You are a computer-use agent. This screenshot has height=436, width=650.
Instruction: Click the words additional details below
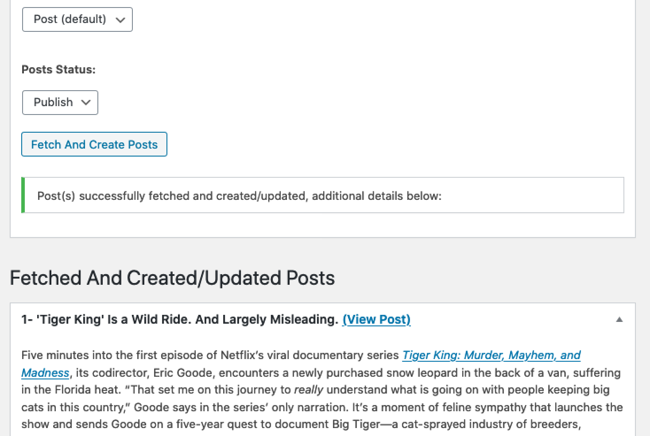(x=376, y=196)
